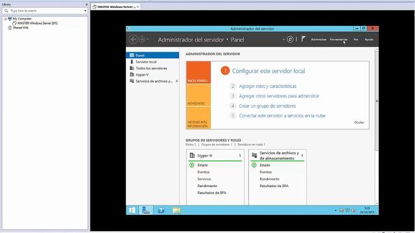Viewport: 415px width, 233px height.
Task: Click the file services tile icon
Action: [x=254, y=155]
